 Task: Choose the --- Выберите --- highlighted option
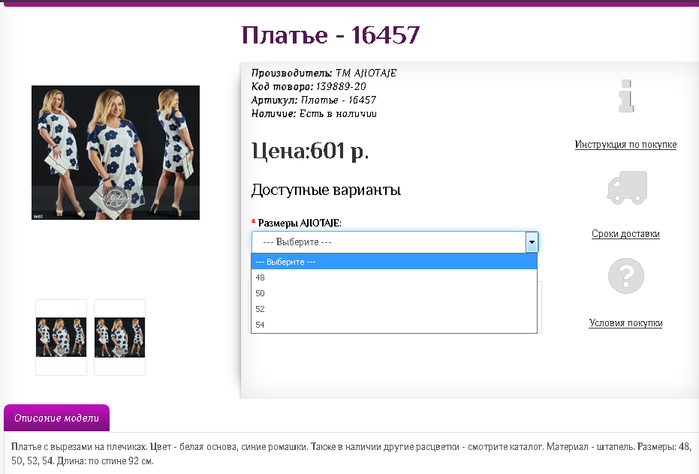pos(394,262)
